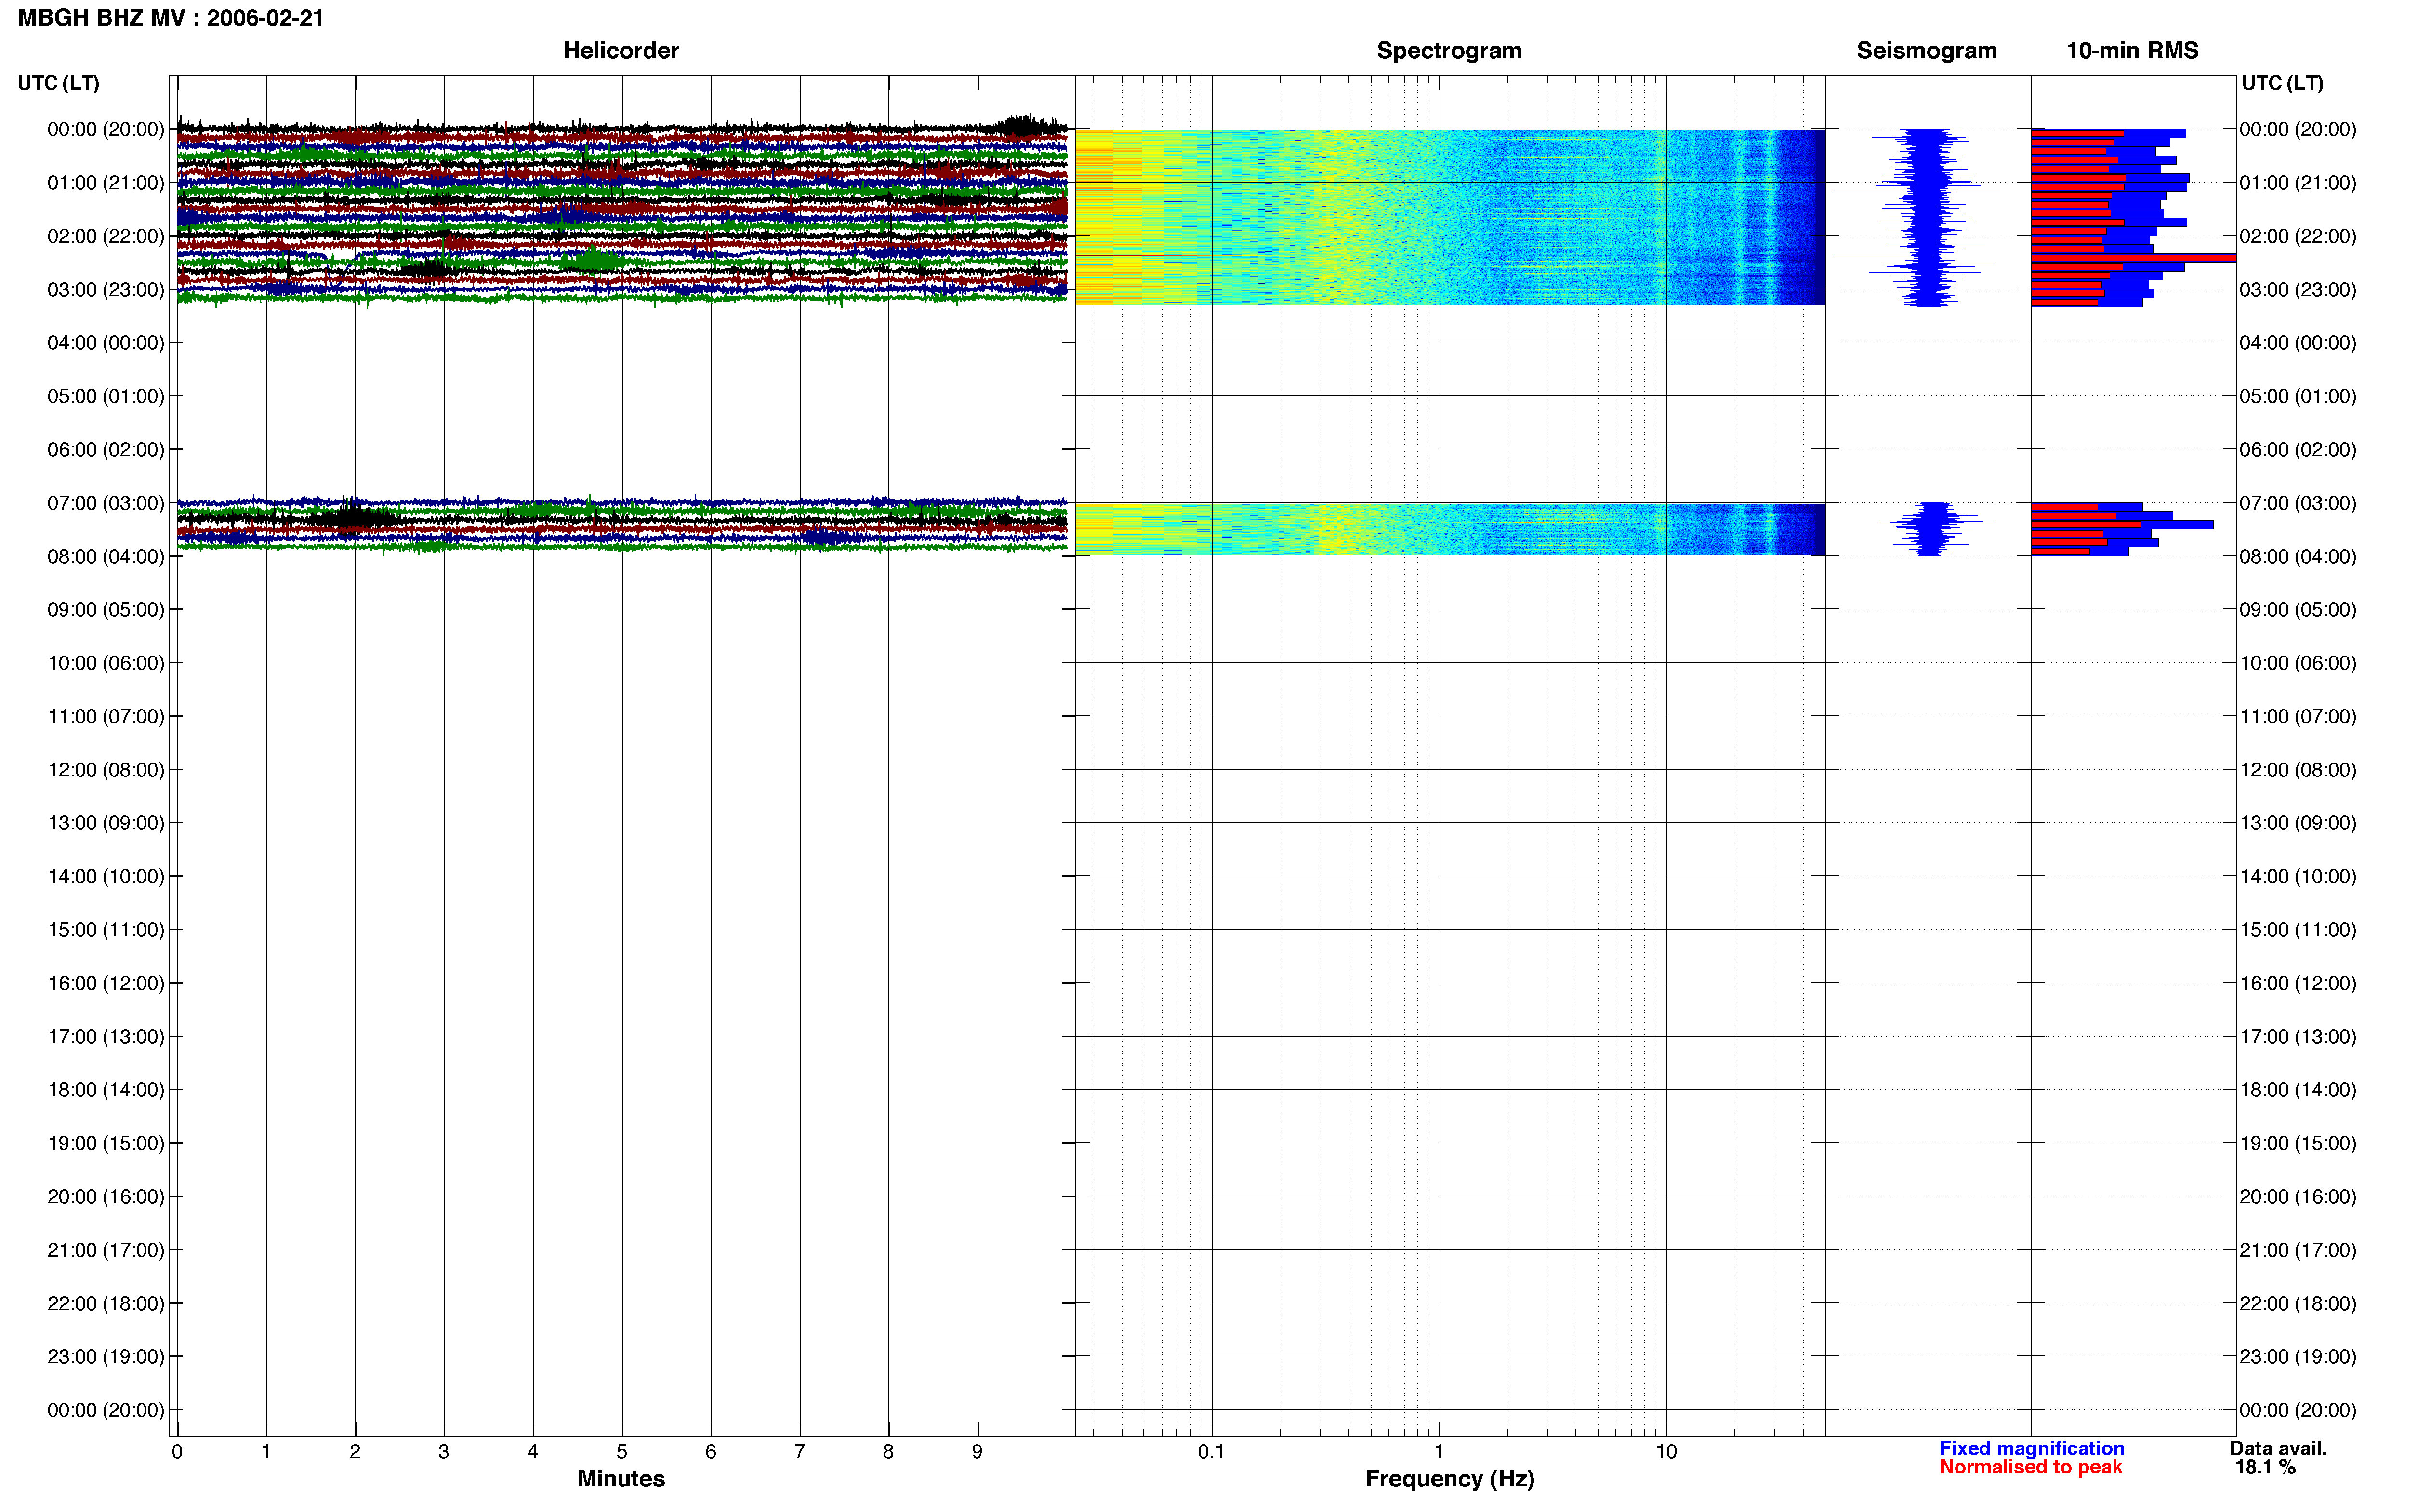This screenshot has width=2418, height=1512.
Task: Click the 10-min RMS panel heading
Action: coord(2132,51)
